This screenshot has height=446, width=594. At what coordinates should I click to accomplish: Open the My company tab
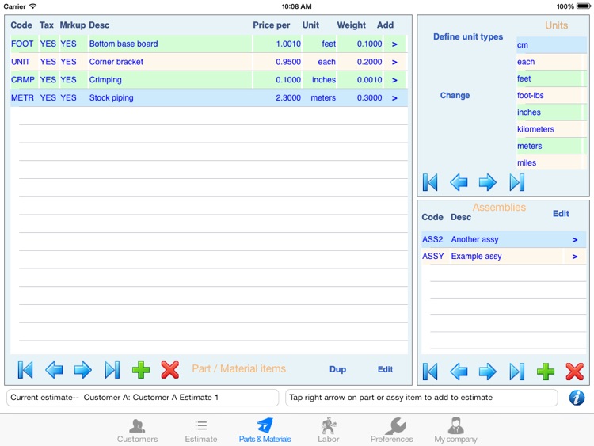tap(455, 431)
